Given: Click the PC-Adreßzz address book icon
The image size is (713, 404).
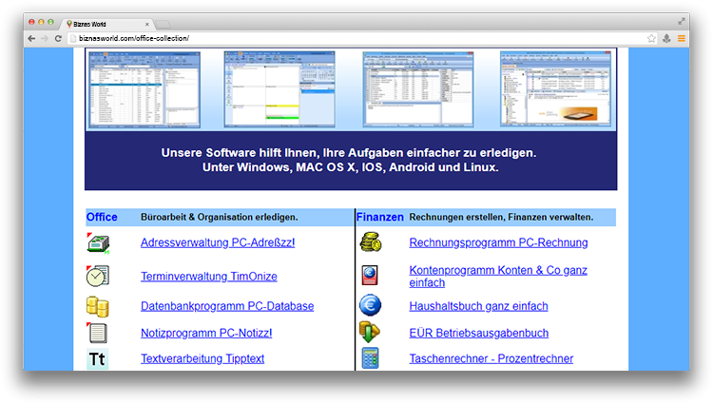Looking at the screenshot, I should pos(98,243).
